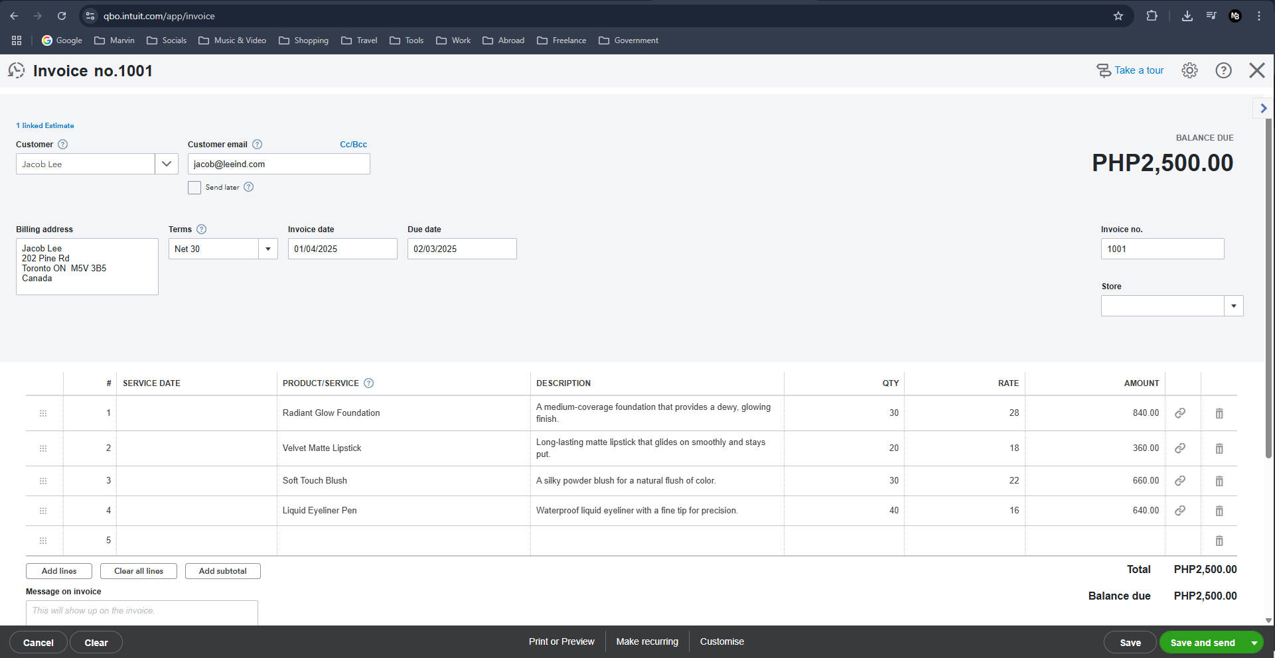This screenshot has width=1275, height=658.
Task: Show Send later help tooltip icon
Action: coord(249,187)
